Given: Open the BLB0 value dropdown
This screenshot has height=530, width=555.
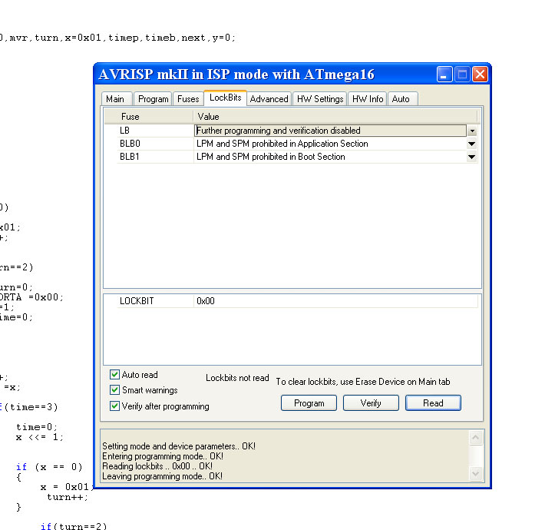Looking at the screenshot, I should [x=471, y=144].
